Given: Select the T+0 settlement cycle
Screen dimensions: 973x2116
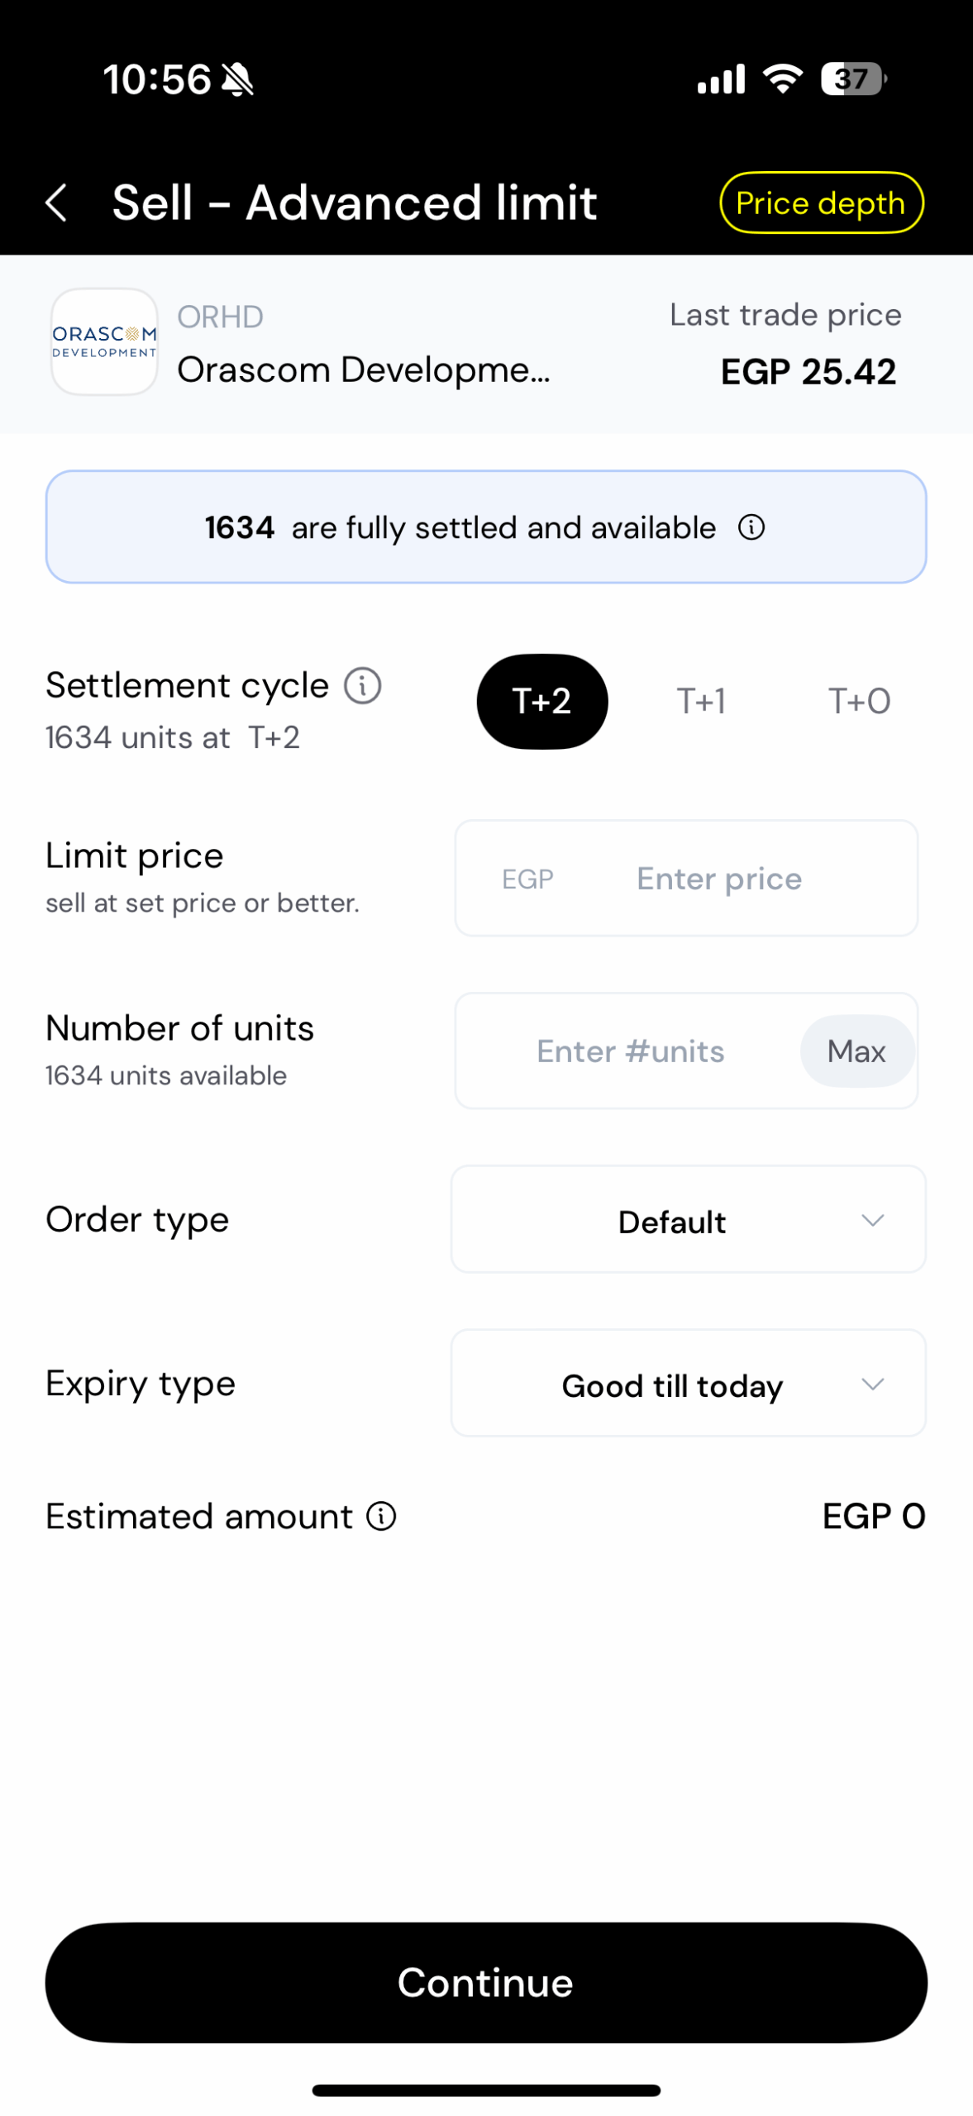Looking at the screenshot, I should point(859,701).
